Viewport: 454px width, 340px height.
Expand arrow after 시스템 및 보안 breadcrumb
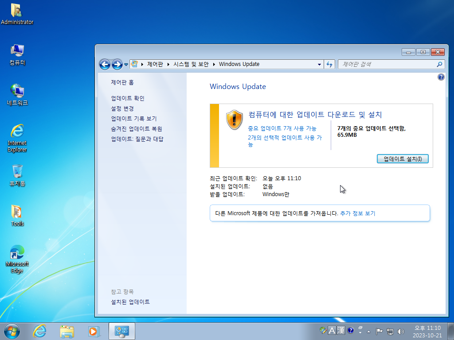214,64
